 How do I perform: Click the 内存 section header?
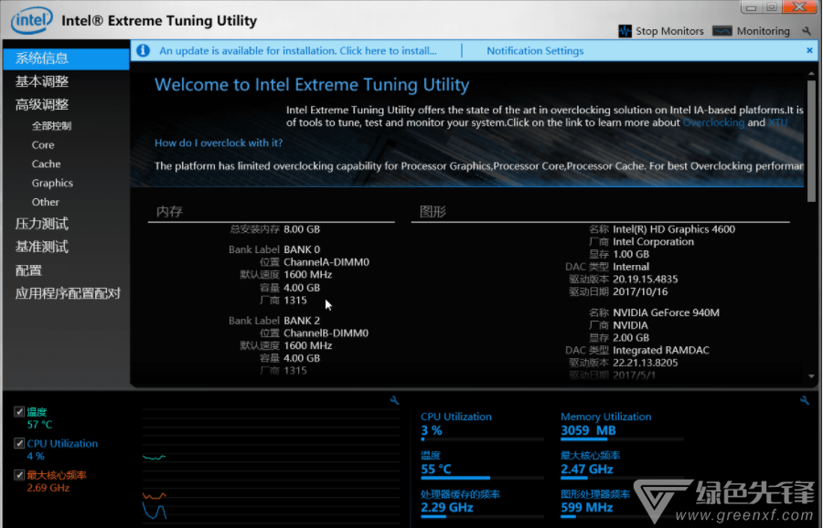[169, 212]
